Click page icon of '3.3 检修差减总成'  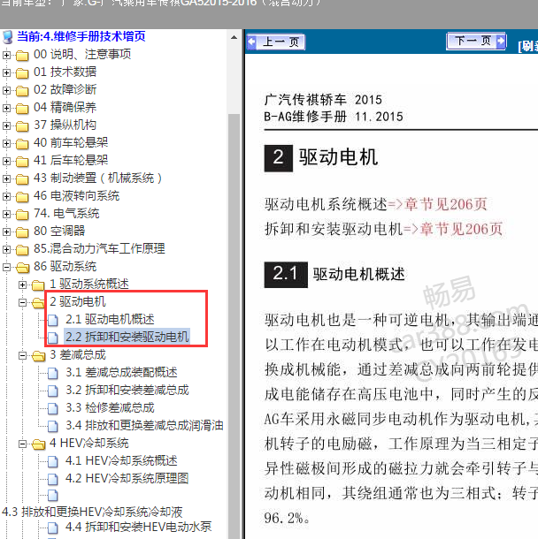53,408
